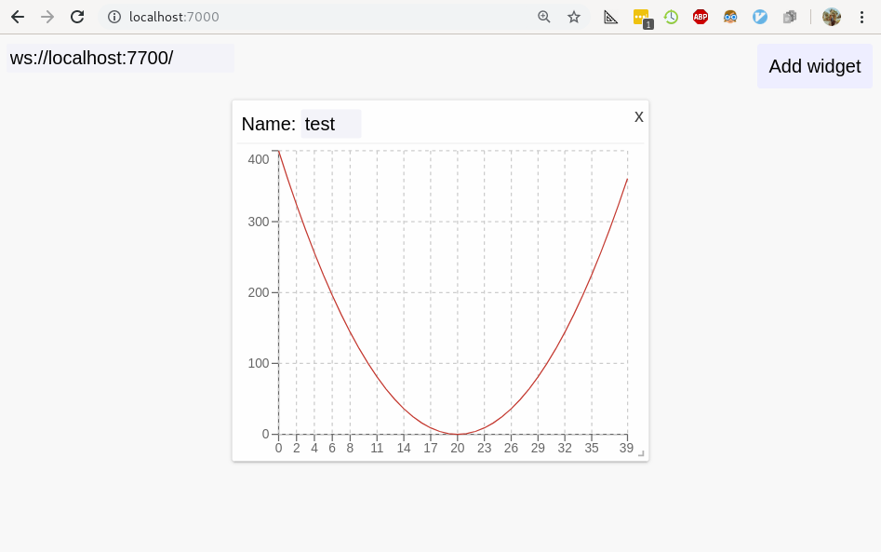Click the forward navigation arrow
Screen dimensions: 881x552
47,17
